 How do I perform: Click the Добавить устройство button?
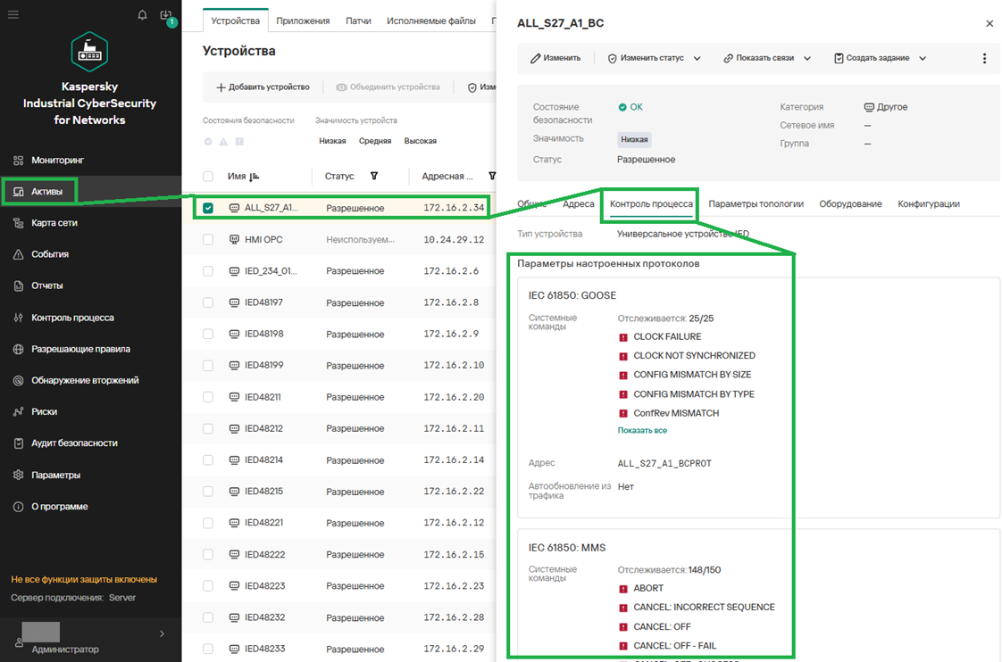tap(263, 87)
